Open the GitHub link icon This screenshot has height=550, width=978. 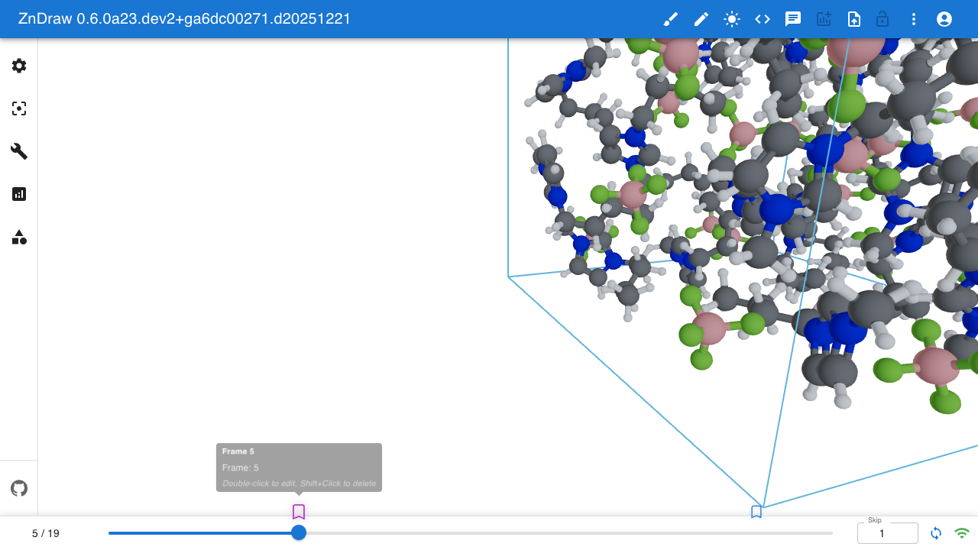pos(19,488)
